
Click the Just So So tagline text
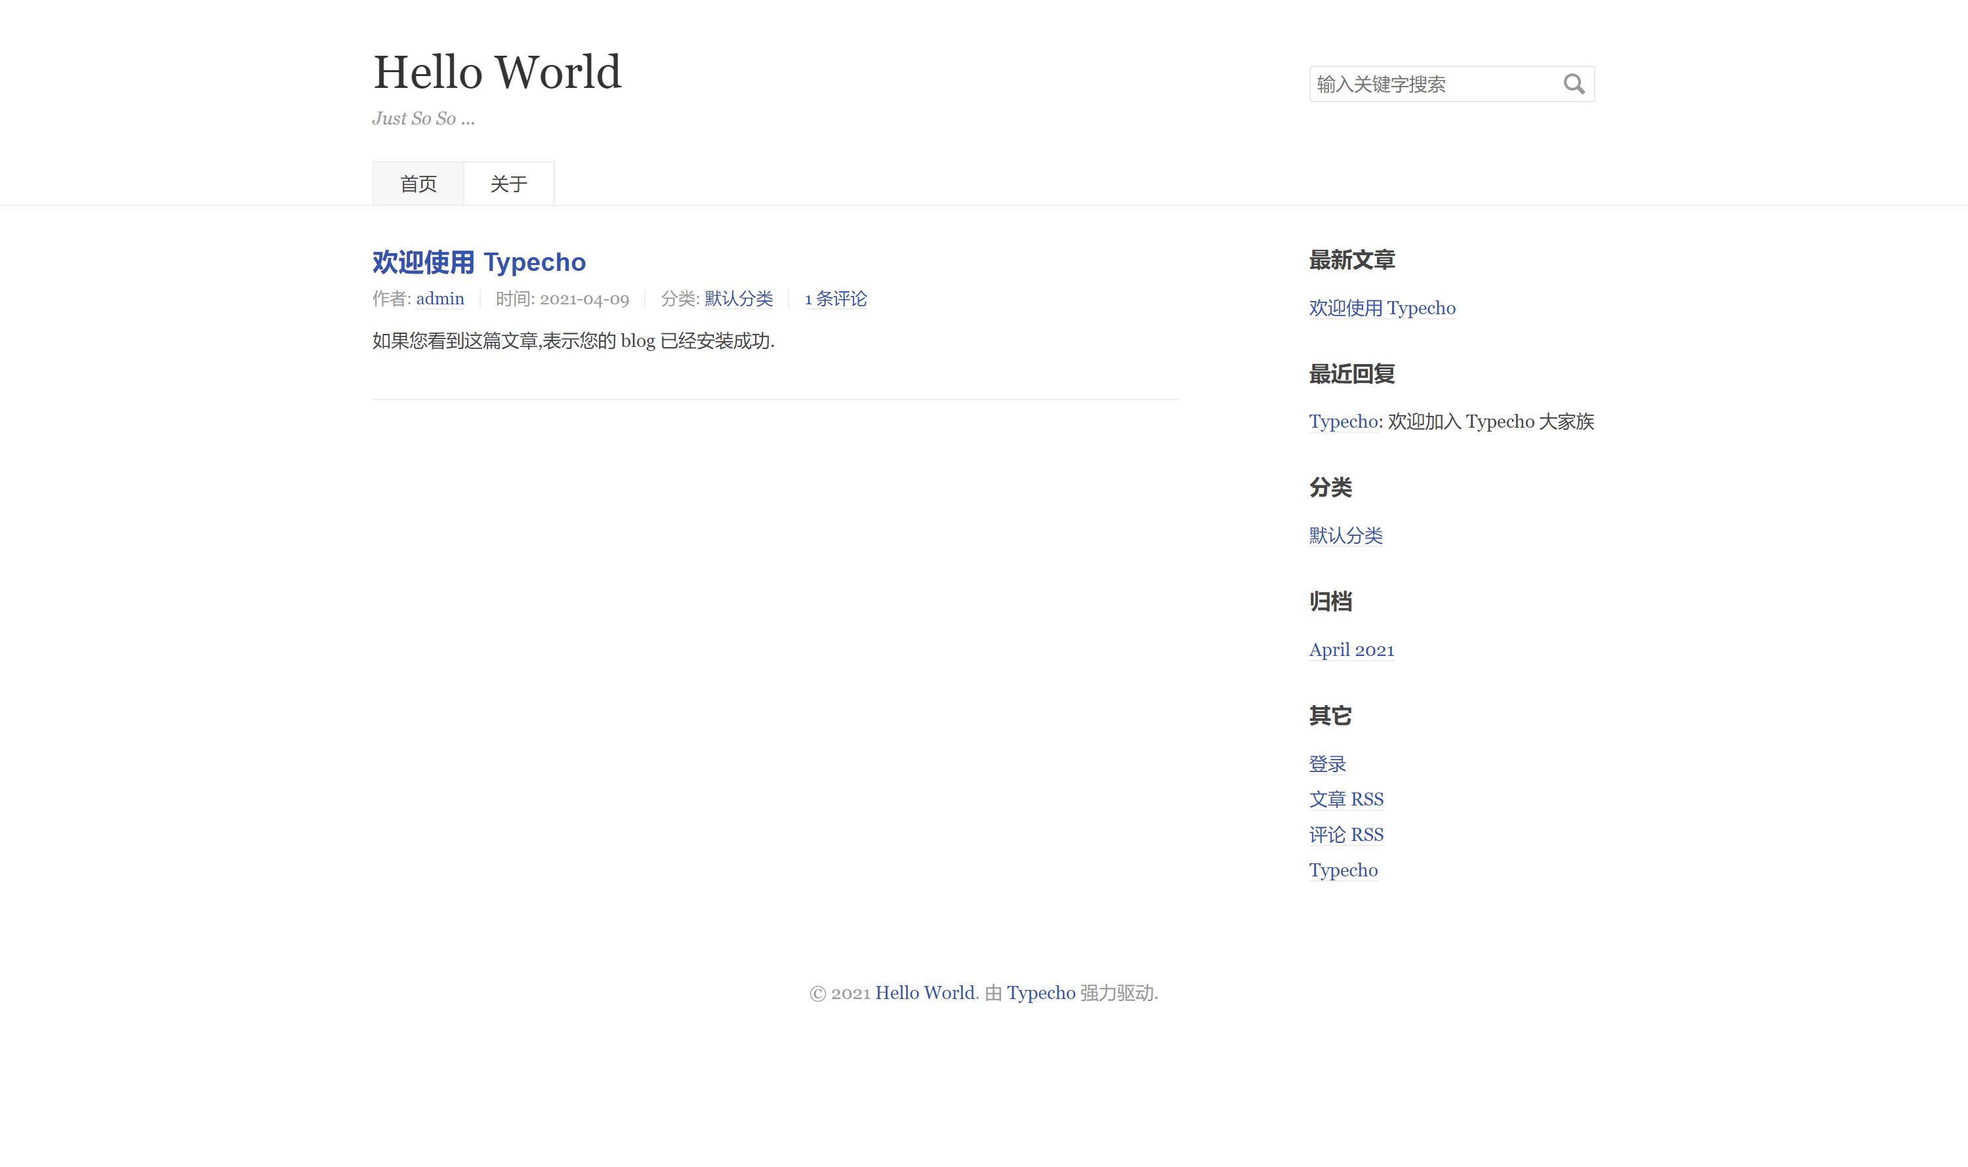click(424, 119)
